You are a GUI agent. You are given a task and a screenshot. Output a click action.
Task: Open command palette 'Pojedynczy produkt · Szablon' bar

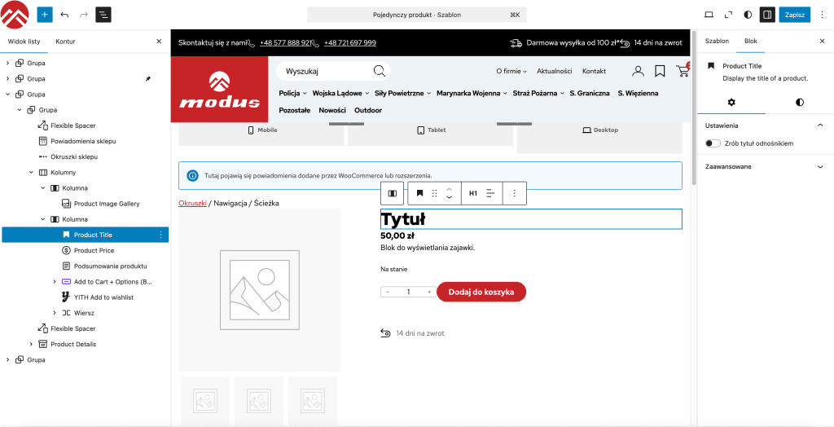pyautogui.click(x=417, y=15)
